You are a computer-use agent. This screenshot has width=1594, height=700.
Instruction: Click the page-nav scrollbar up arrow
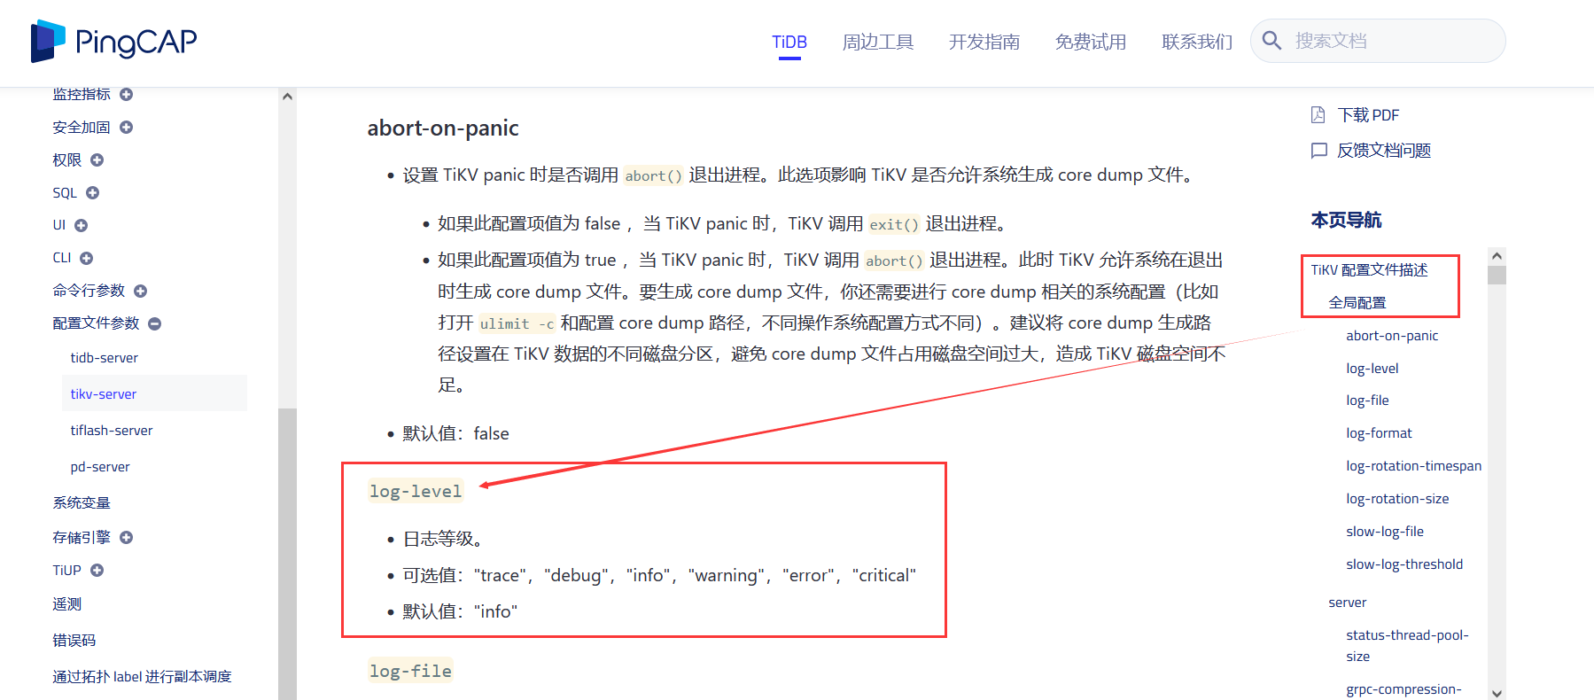point(1497,256)
